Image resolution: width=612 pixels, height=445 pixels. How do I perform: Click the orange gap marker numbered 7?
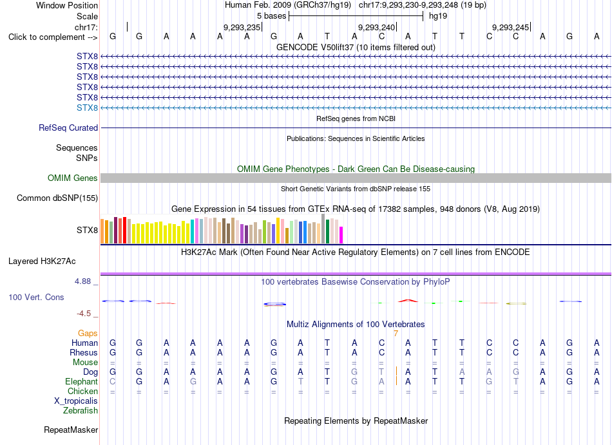click(x=396, y=334)
